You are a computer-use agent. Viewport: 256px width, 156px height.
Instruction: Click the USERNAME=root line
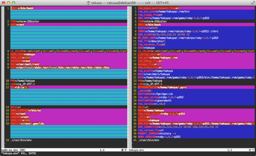20,61
